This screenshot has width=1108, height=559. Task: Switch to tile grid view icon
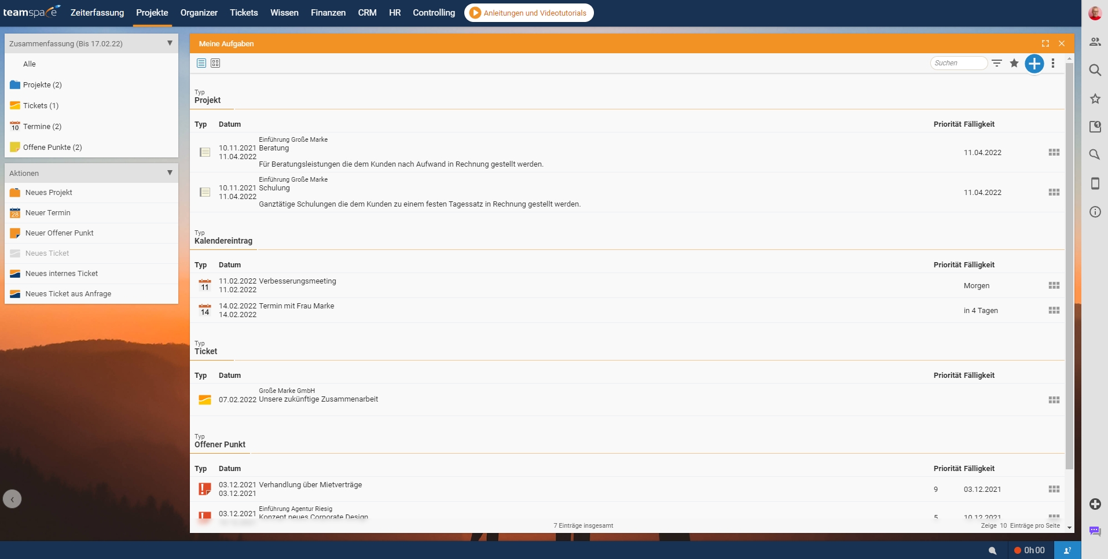tap(215, 63)
